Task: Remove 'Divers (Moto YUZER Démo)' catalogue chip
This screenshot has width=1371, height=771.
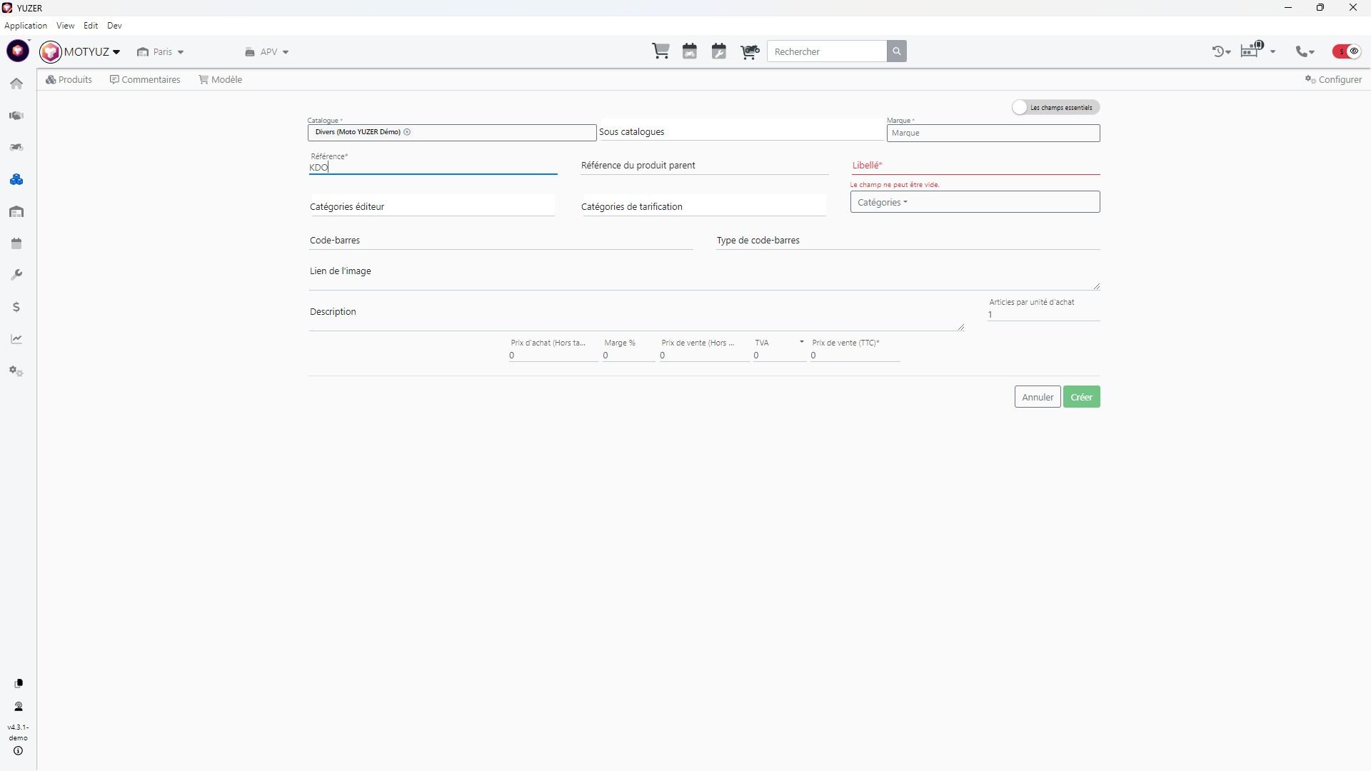Action: click(407, 132)
